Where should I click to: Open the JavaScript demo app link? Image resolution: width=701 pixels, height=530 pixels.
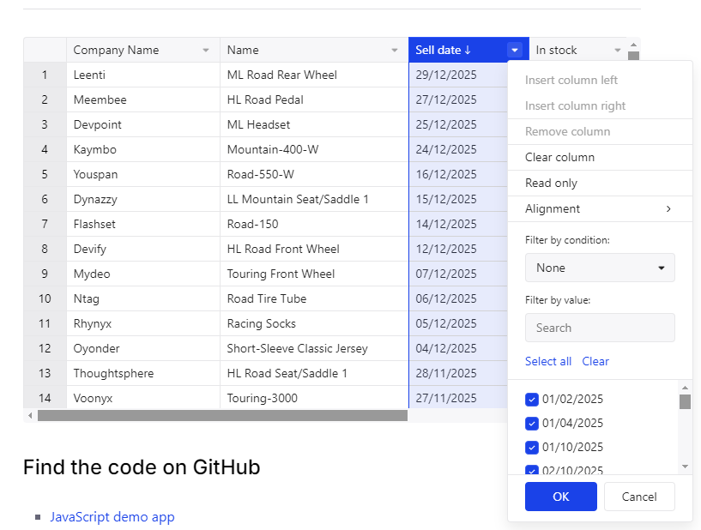(112, 517)
